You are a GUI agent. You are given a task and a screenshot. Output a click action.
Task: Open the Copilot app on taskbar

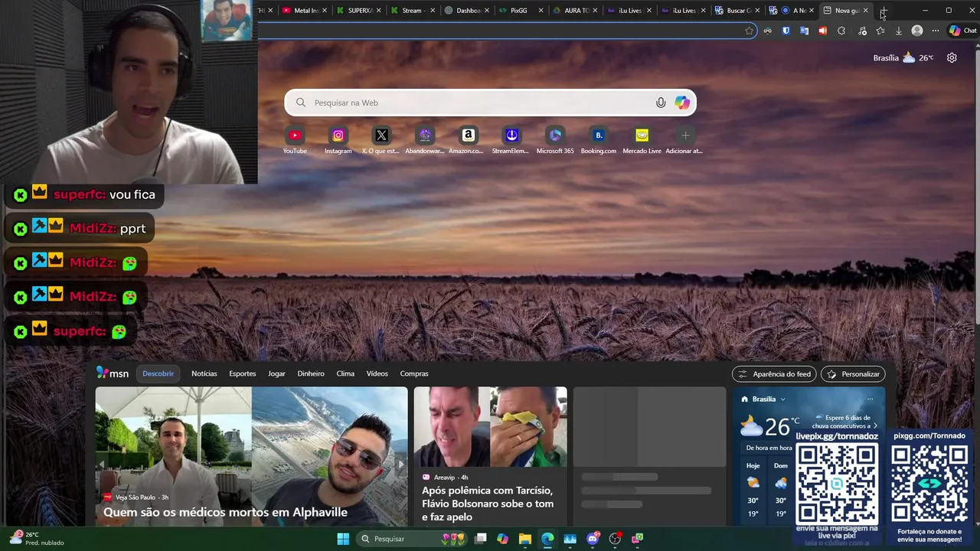point(502,539)
